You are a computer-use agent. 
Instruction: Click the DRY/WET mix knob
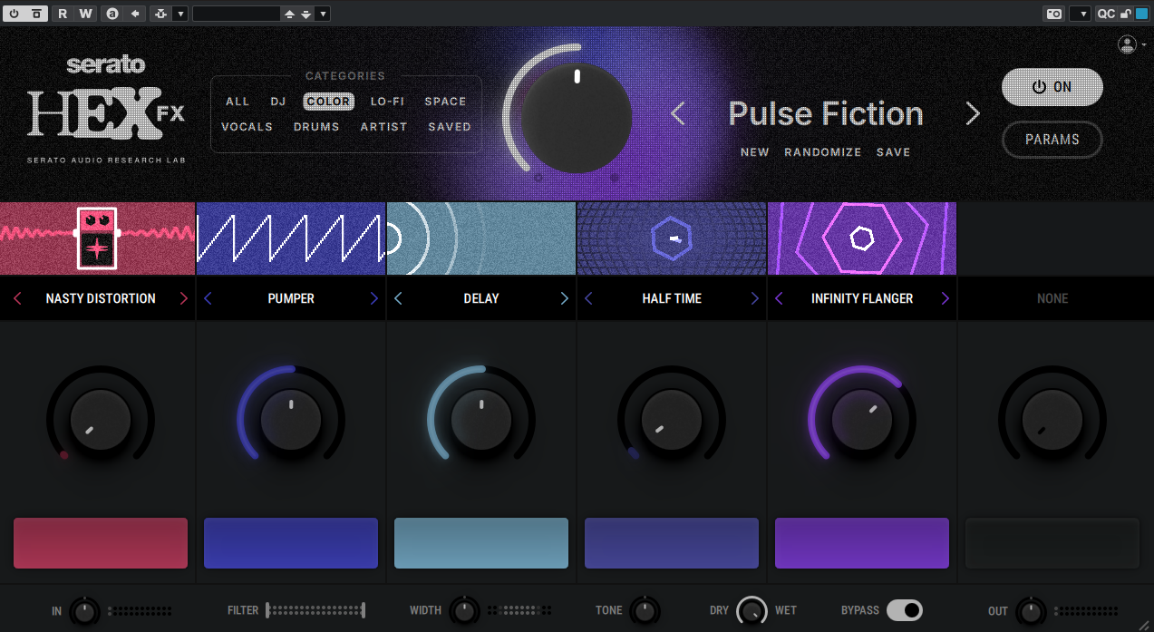[x=752, y=611]
